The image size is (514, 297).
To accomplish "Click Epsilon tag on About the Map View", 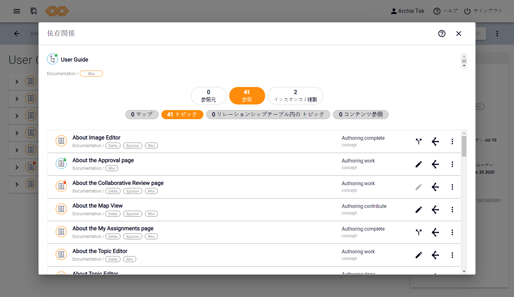I will coord(133,214).
